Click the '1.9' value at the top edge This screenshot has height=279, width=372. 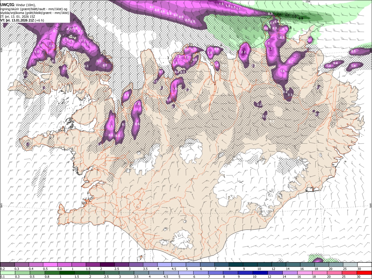pos(221,4)
